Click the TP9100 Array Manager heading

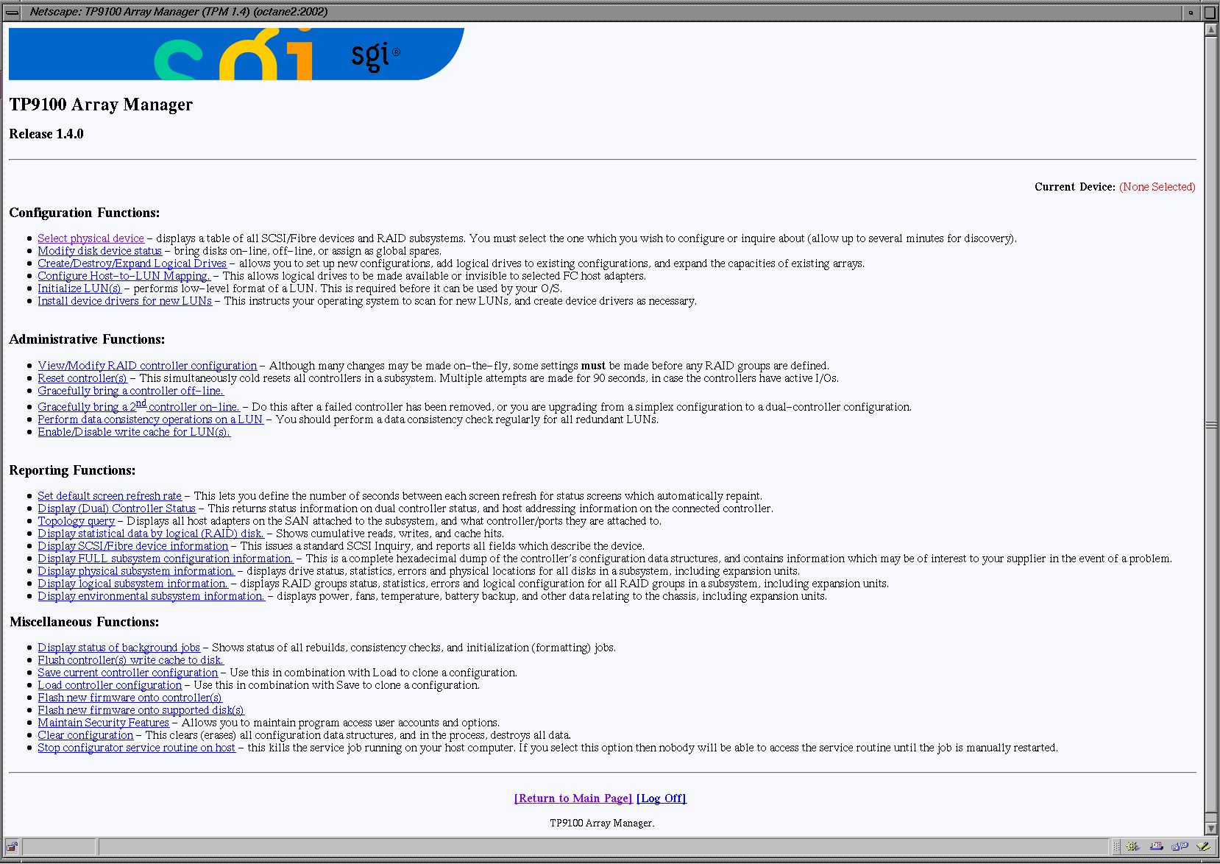(x=101, y=105)
